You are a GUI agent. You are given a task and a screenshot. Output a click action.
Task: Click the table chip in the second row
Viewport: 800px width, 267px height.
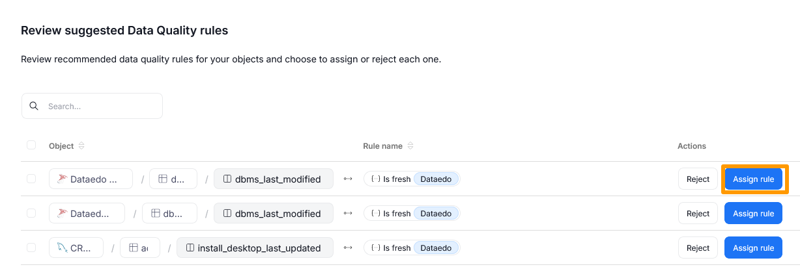point(173,213)
